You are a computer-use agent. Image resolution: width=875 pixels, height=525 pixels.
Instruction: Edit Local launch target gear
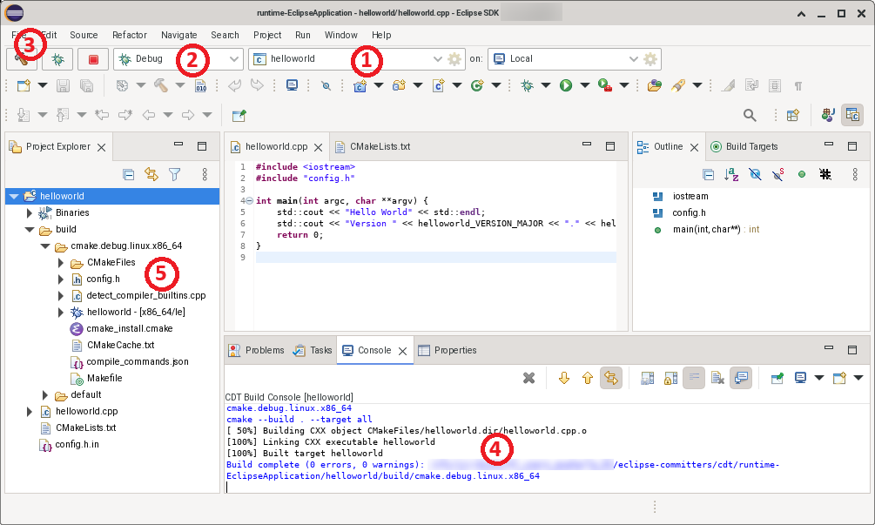point(650,58)
